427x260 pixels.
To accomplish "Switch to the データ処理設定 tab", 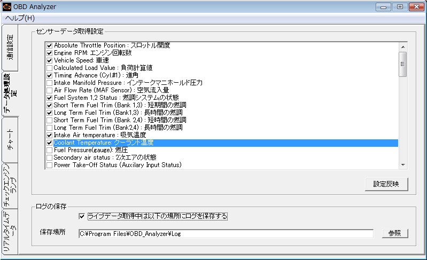I will [x=10, y=93].
